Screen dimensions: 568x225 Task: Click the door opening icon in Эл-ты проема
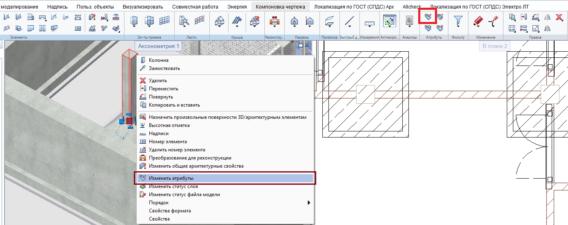(x=134, y=20)
